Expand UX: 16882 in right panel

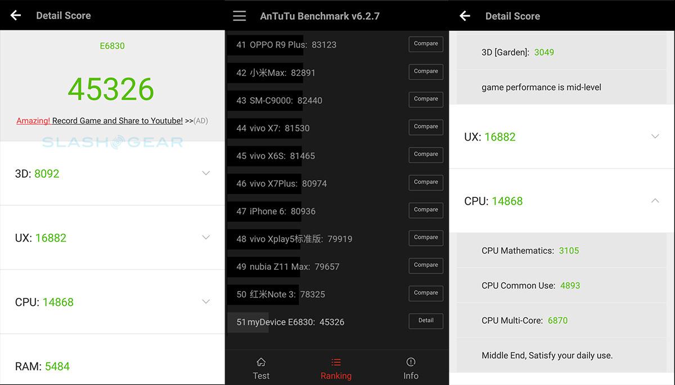(x=562, y=137)
